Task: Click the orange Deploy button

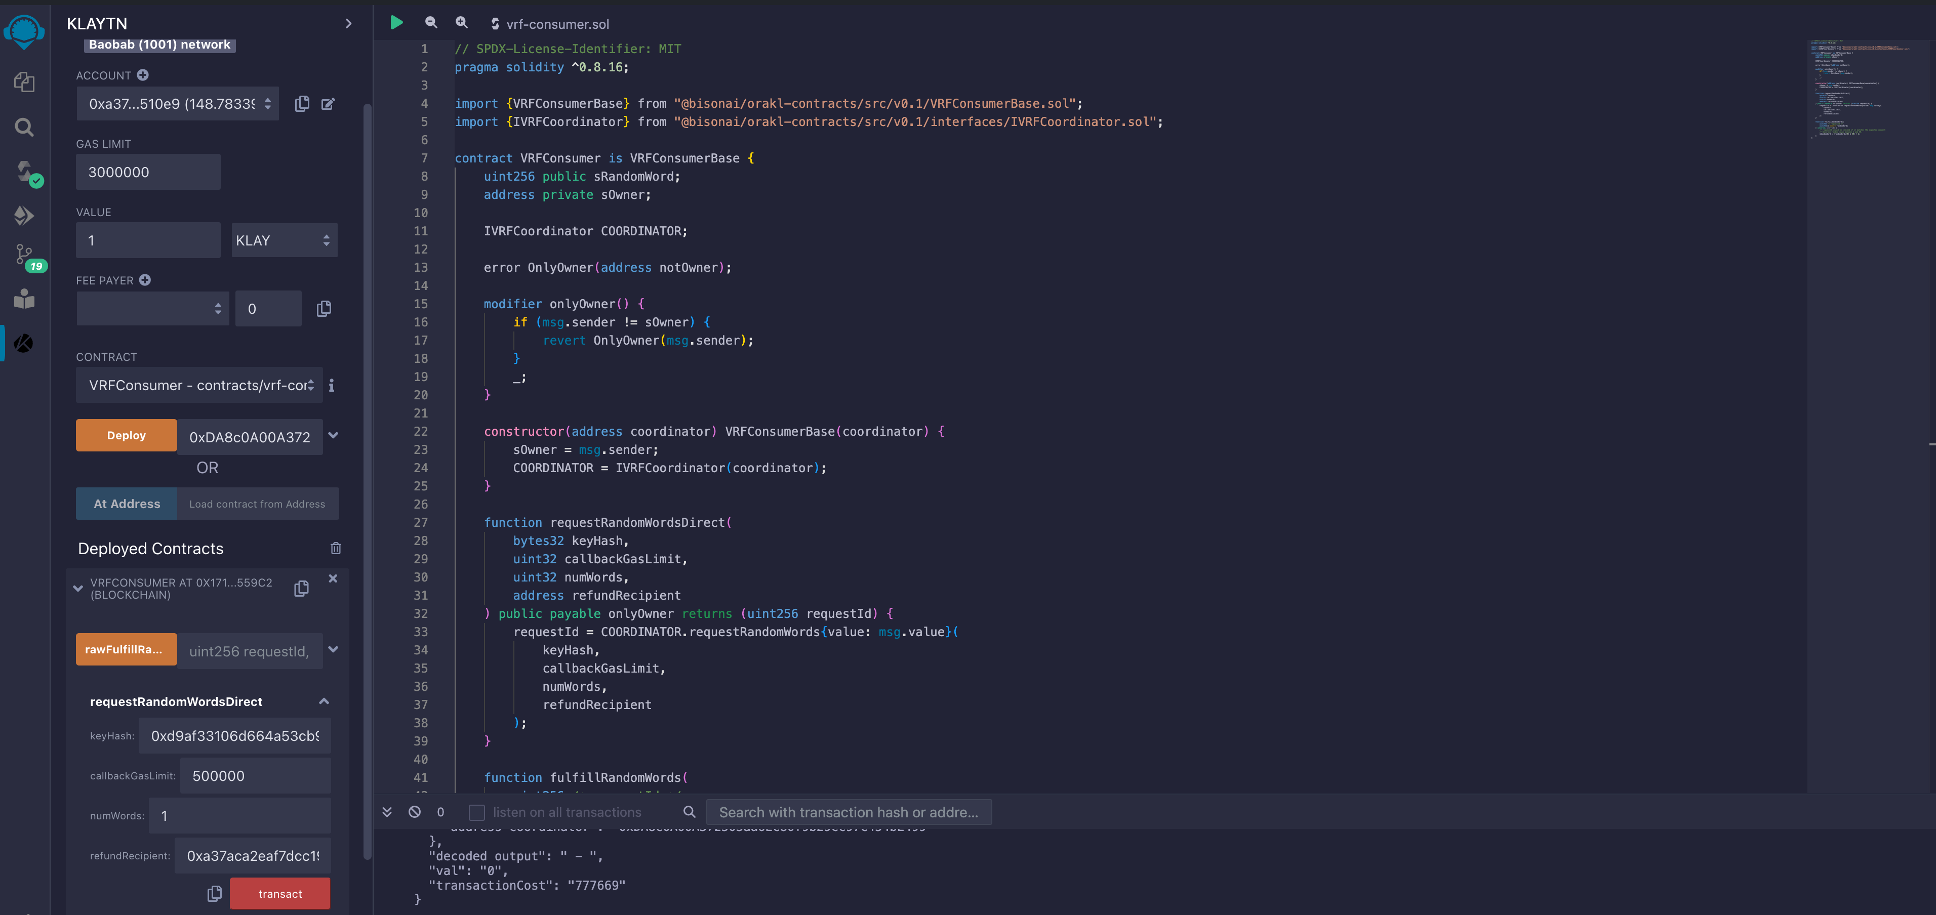Action: point(126,436)
